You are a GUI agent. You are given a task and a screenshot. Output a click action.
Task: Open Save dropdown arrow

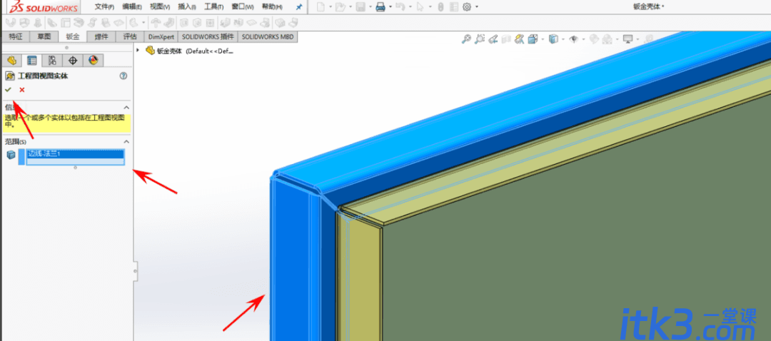[x=370, y=7]
